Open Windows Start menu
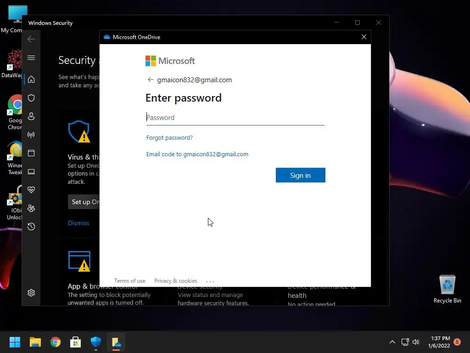 click(15, 342)
